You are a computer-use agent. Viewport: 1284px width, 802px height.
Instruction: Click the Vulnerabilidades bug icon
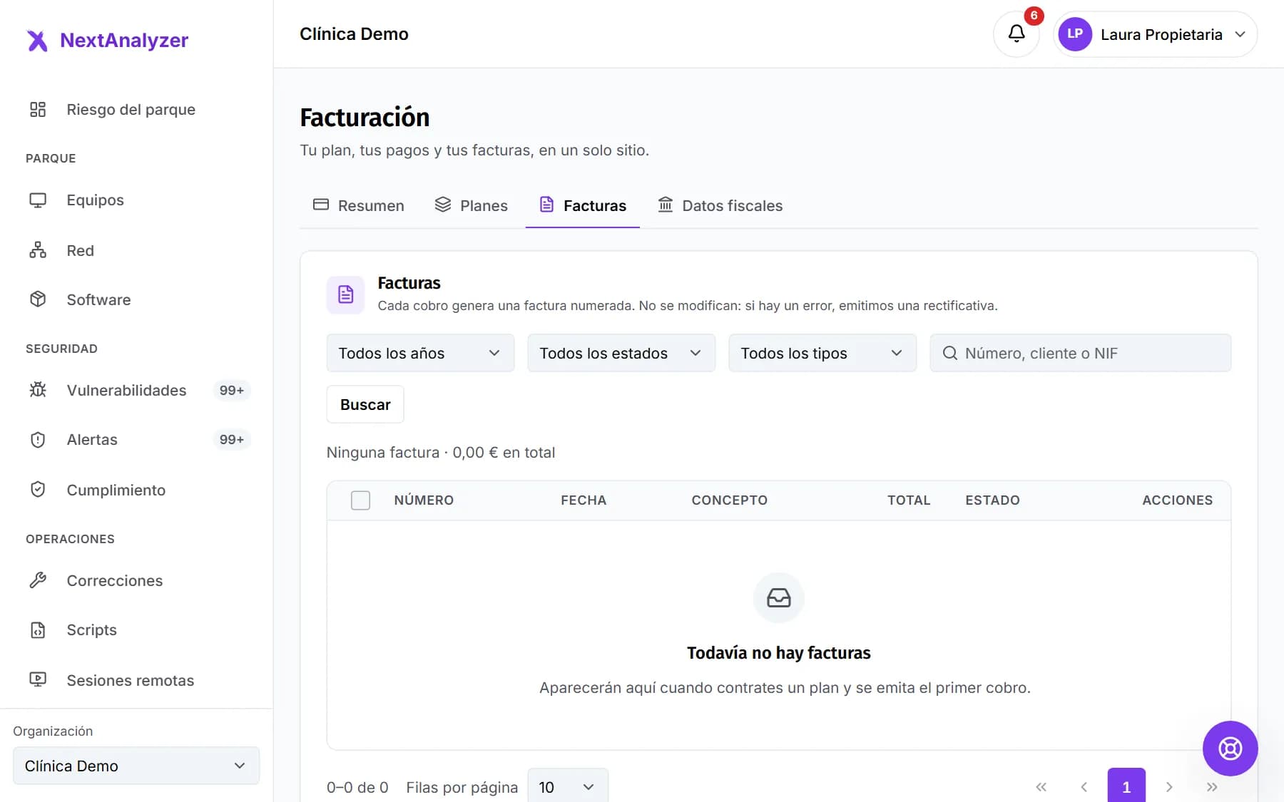[38, 390]
